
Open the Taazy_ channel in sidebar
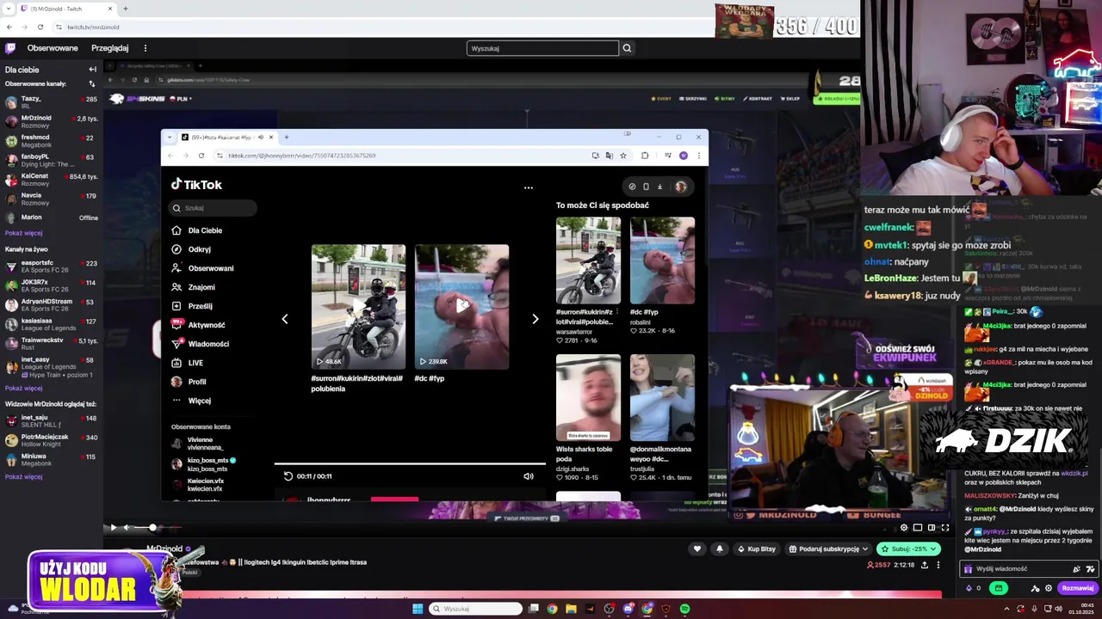coord(51,102)
